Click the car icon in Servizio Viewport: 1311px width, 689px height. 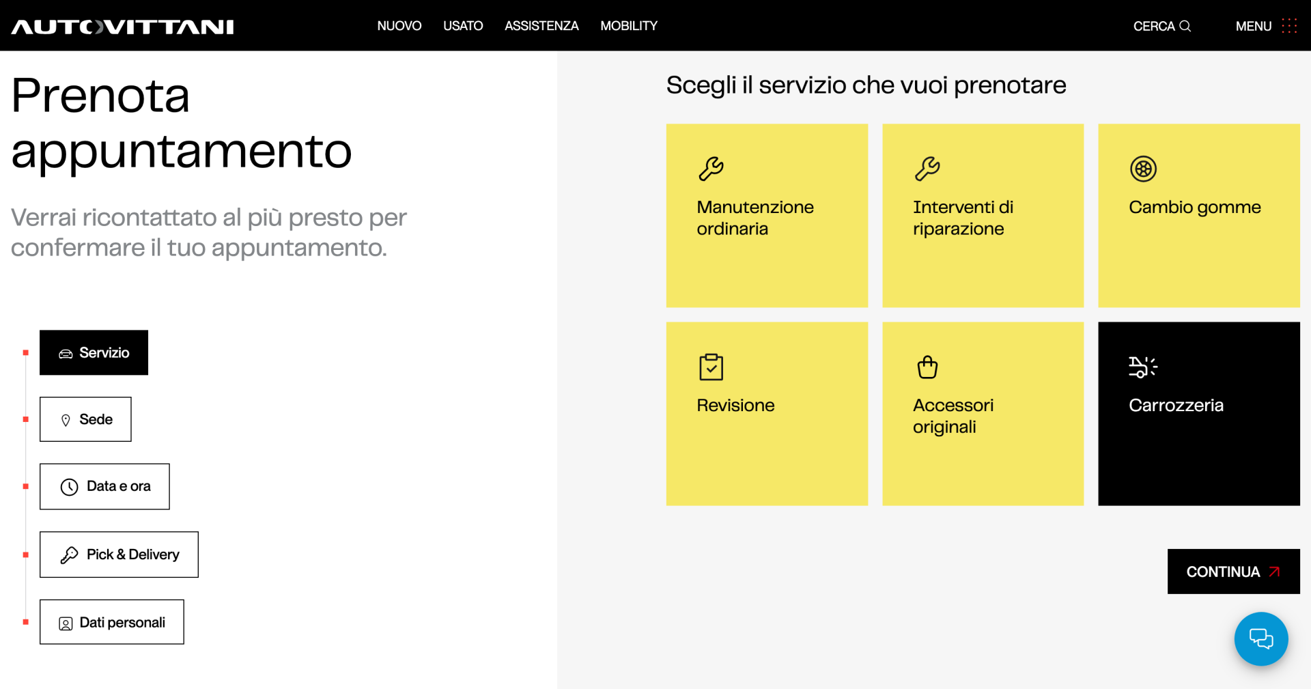pos(66,354)
